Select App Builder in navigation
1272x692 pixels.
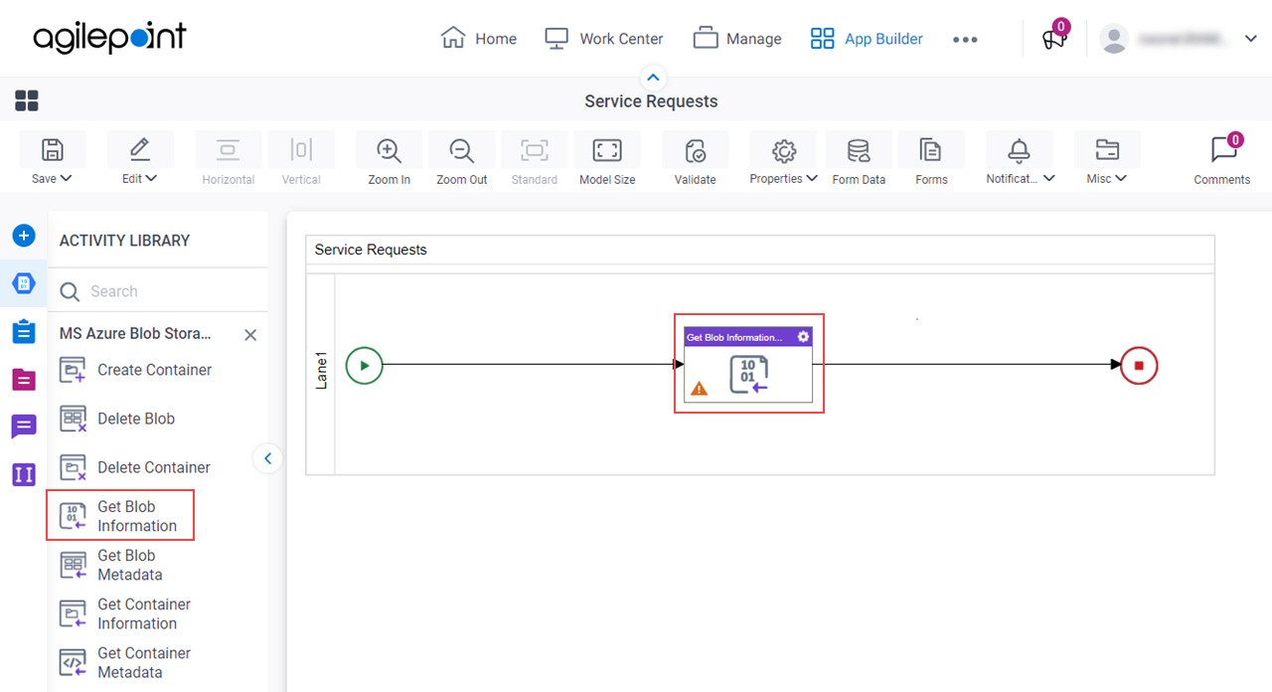[x=867, y=39]
